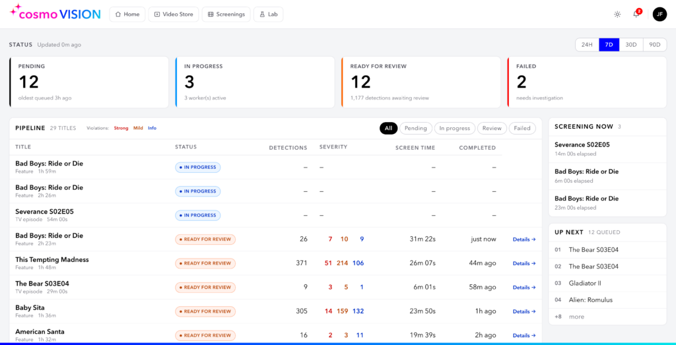Screen dimensions: 676x345
Task: Open notifications bell with red badge
Action: pyautogui.click(x=636, y=14)
